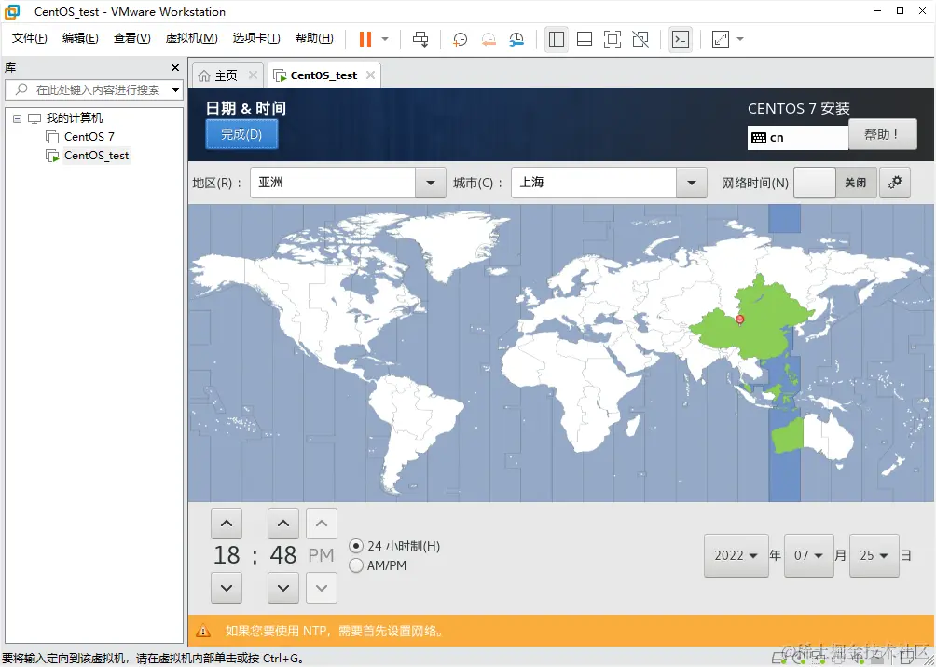936x667 pixels.
Task: Click the 帮助！ button
Action: [882, 134]
